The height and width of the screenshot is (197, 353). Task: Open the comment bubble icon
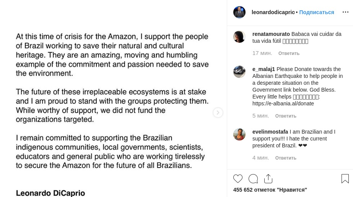[x=253, y=179]
